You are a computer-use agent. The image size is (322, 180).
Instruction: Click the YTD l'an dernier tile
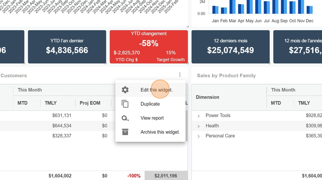[67, 47]
